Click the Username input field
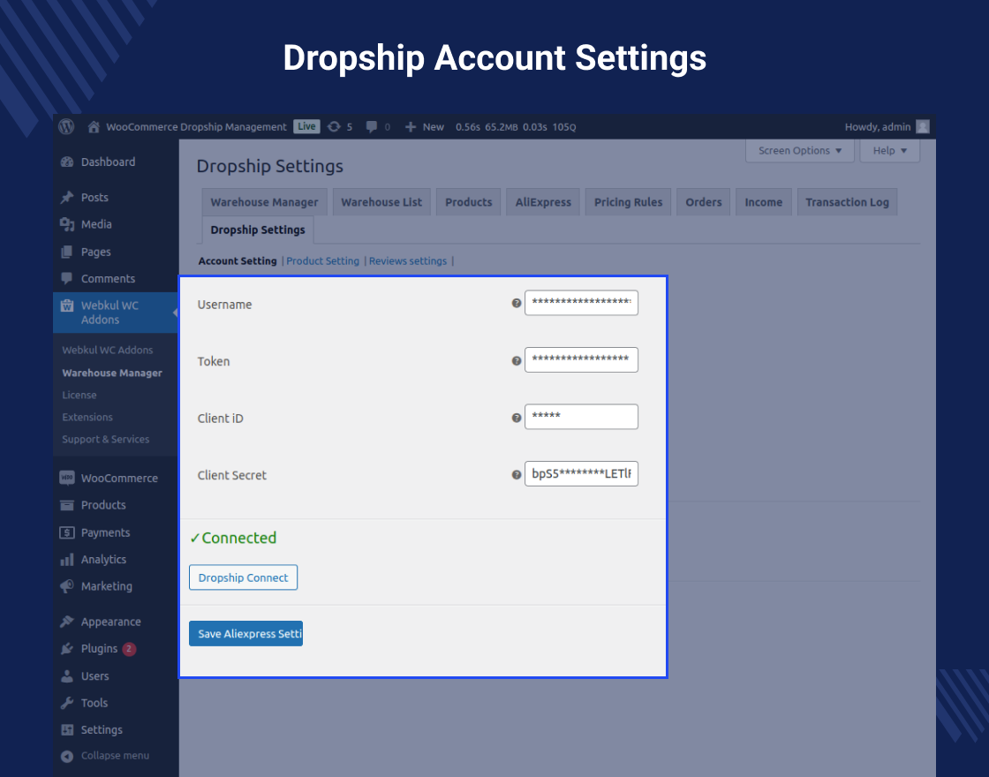This screenshot has width=989, height=777. [582, 303]
